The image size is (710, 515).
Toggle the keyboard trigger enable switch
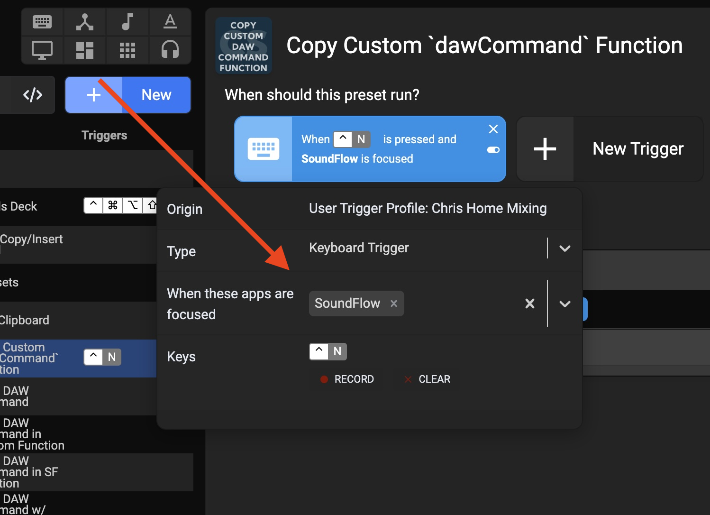coord(493,150)
